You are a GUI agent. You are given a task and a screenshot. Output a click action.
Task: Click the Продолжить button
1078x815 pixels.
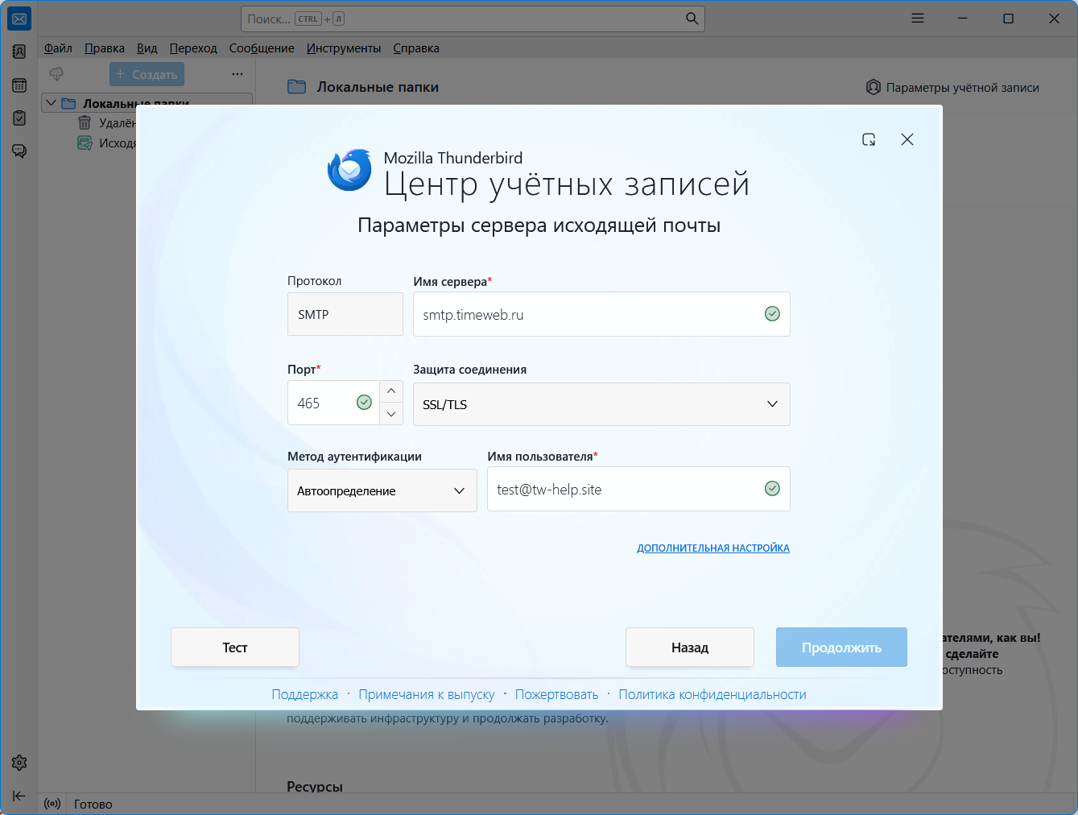tap(841, 647)
